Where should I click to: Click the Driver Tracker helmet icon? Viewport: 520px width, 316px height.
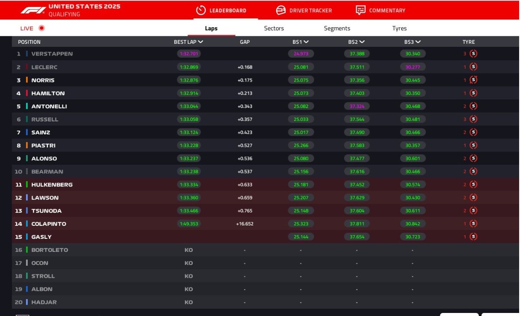pos(281,10)
